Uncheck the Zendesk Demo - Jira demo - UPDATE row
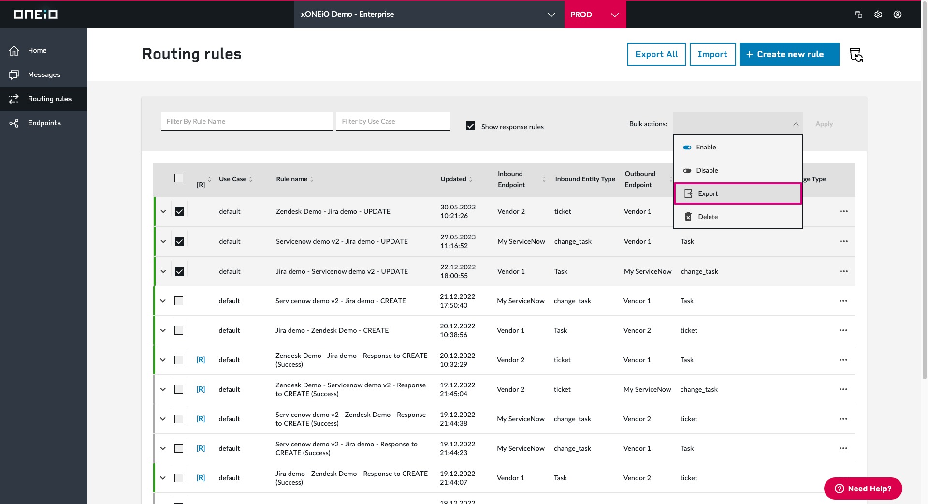The image size is (928, 504). point(179,211)
